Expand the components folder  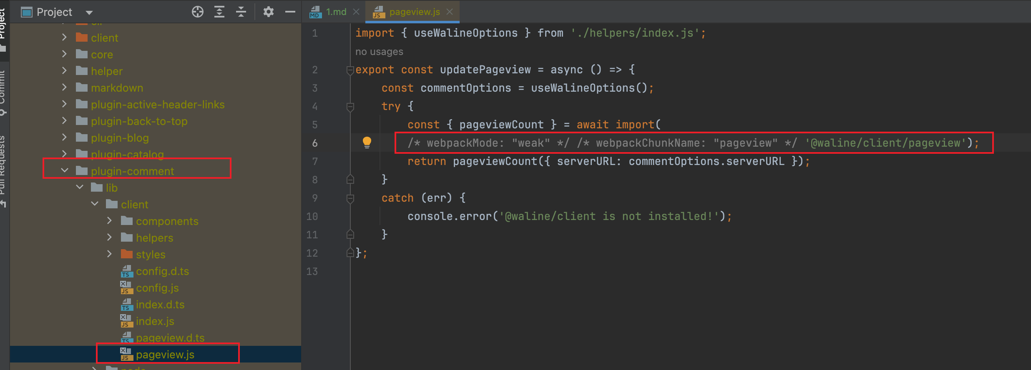pos(110,221)
